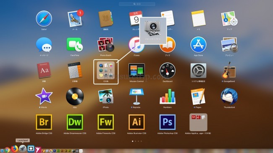Open iMovie
This screenshot has width=273, height=153.
coord(44,96)
